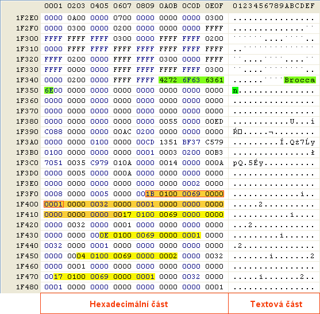Image resolution: width=320 pixels, height=314 pixels.
Task: Select hex value 7051 at row 1F3C0
Action: click(53, 163)
